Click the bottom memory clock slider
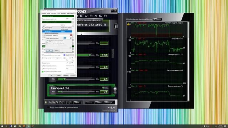Image resolution: width=228 pixels, height=128 pixels. pos(76,79)
